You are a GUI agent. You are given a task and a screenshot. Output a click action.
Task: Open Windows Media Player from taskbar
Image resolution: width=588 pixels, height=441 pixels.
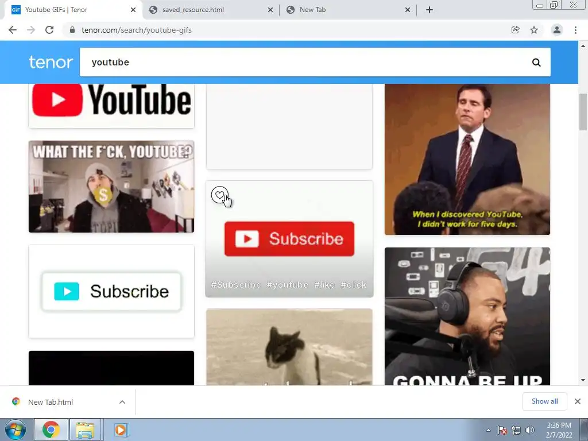tap(121, 430)
